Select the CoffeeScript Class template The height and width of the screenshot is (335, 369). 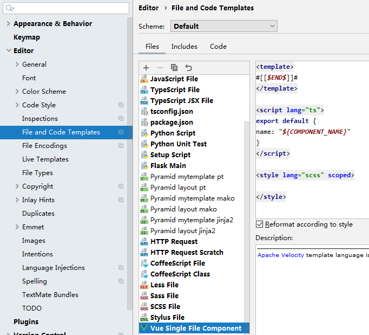tap(180, 274)
